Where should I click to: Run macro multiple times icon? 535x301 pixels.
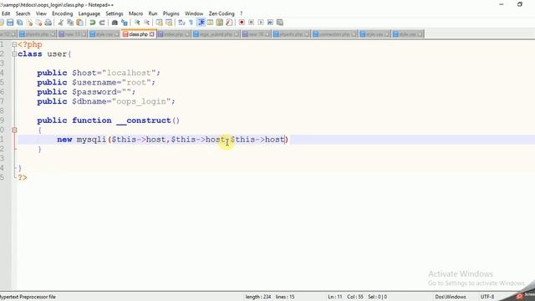tap(270, 23)
